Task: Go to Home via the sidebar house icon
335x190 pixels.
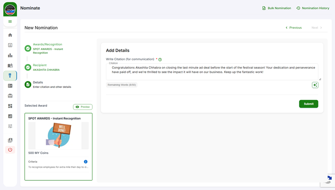Action: click(10, 35)
